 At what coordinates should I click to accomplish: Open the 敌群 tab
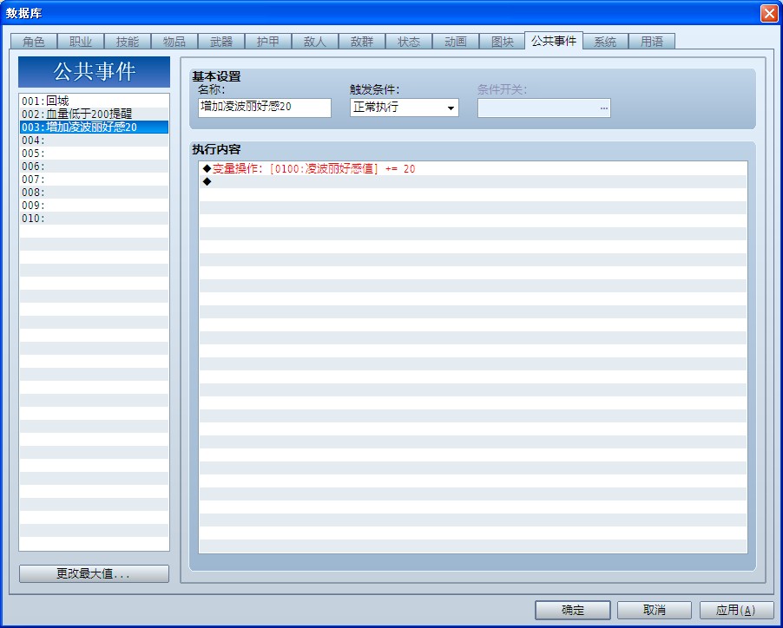[362, 42]
